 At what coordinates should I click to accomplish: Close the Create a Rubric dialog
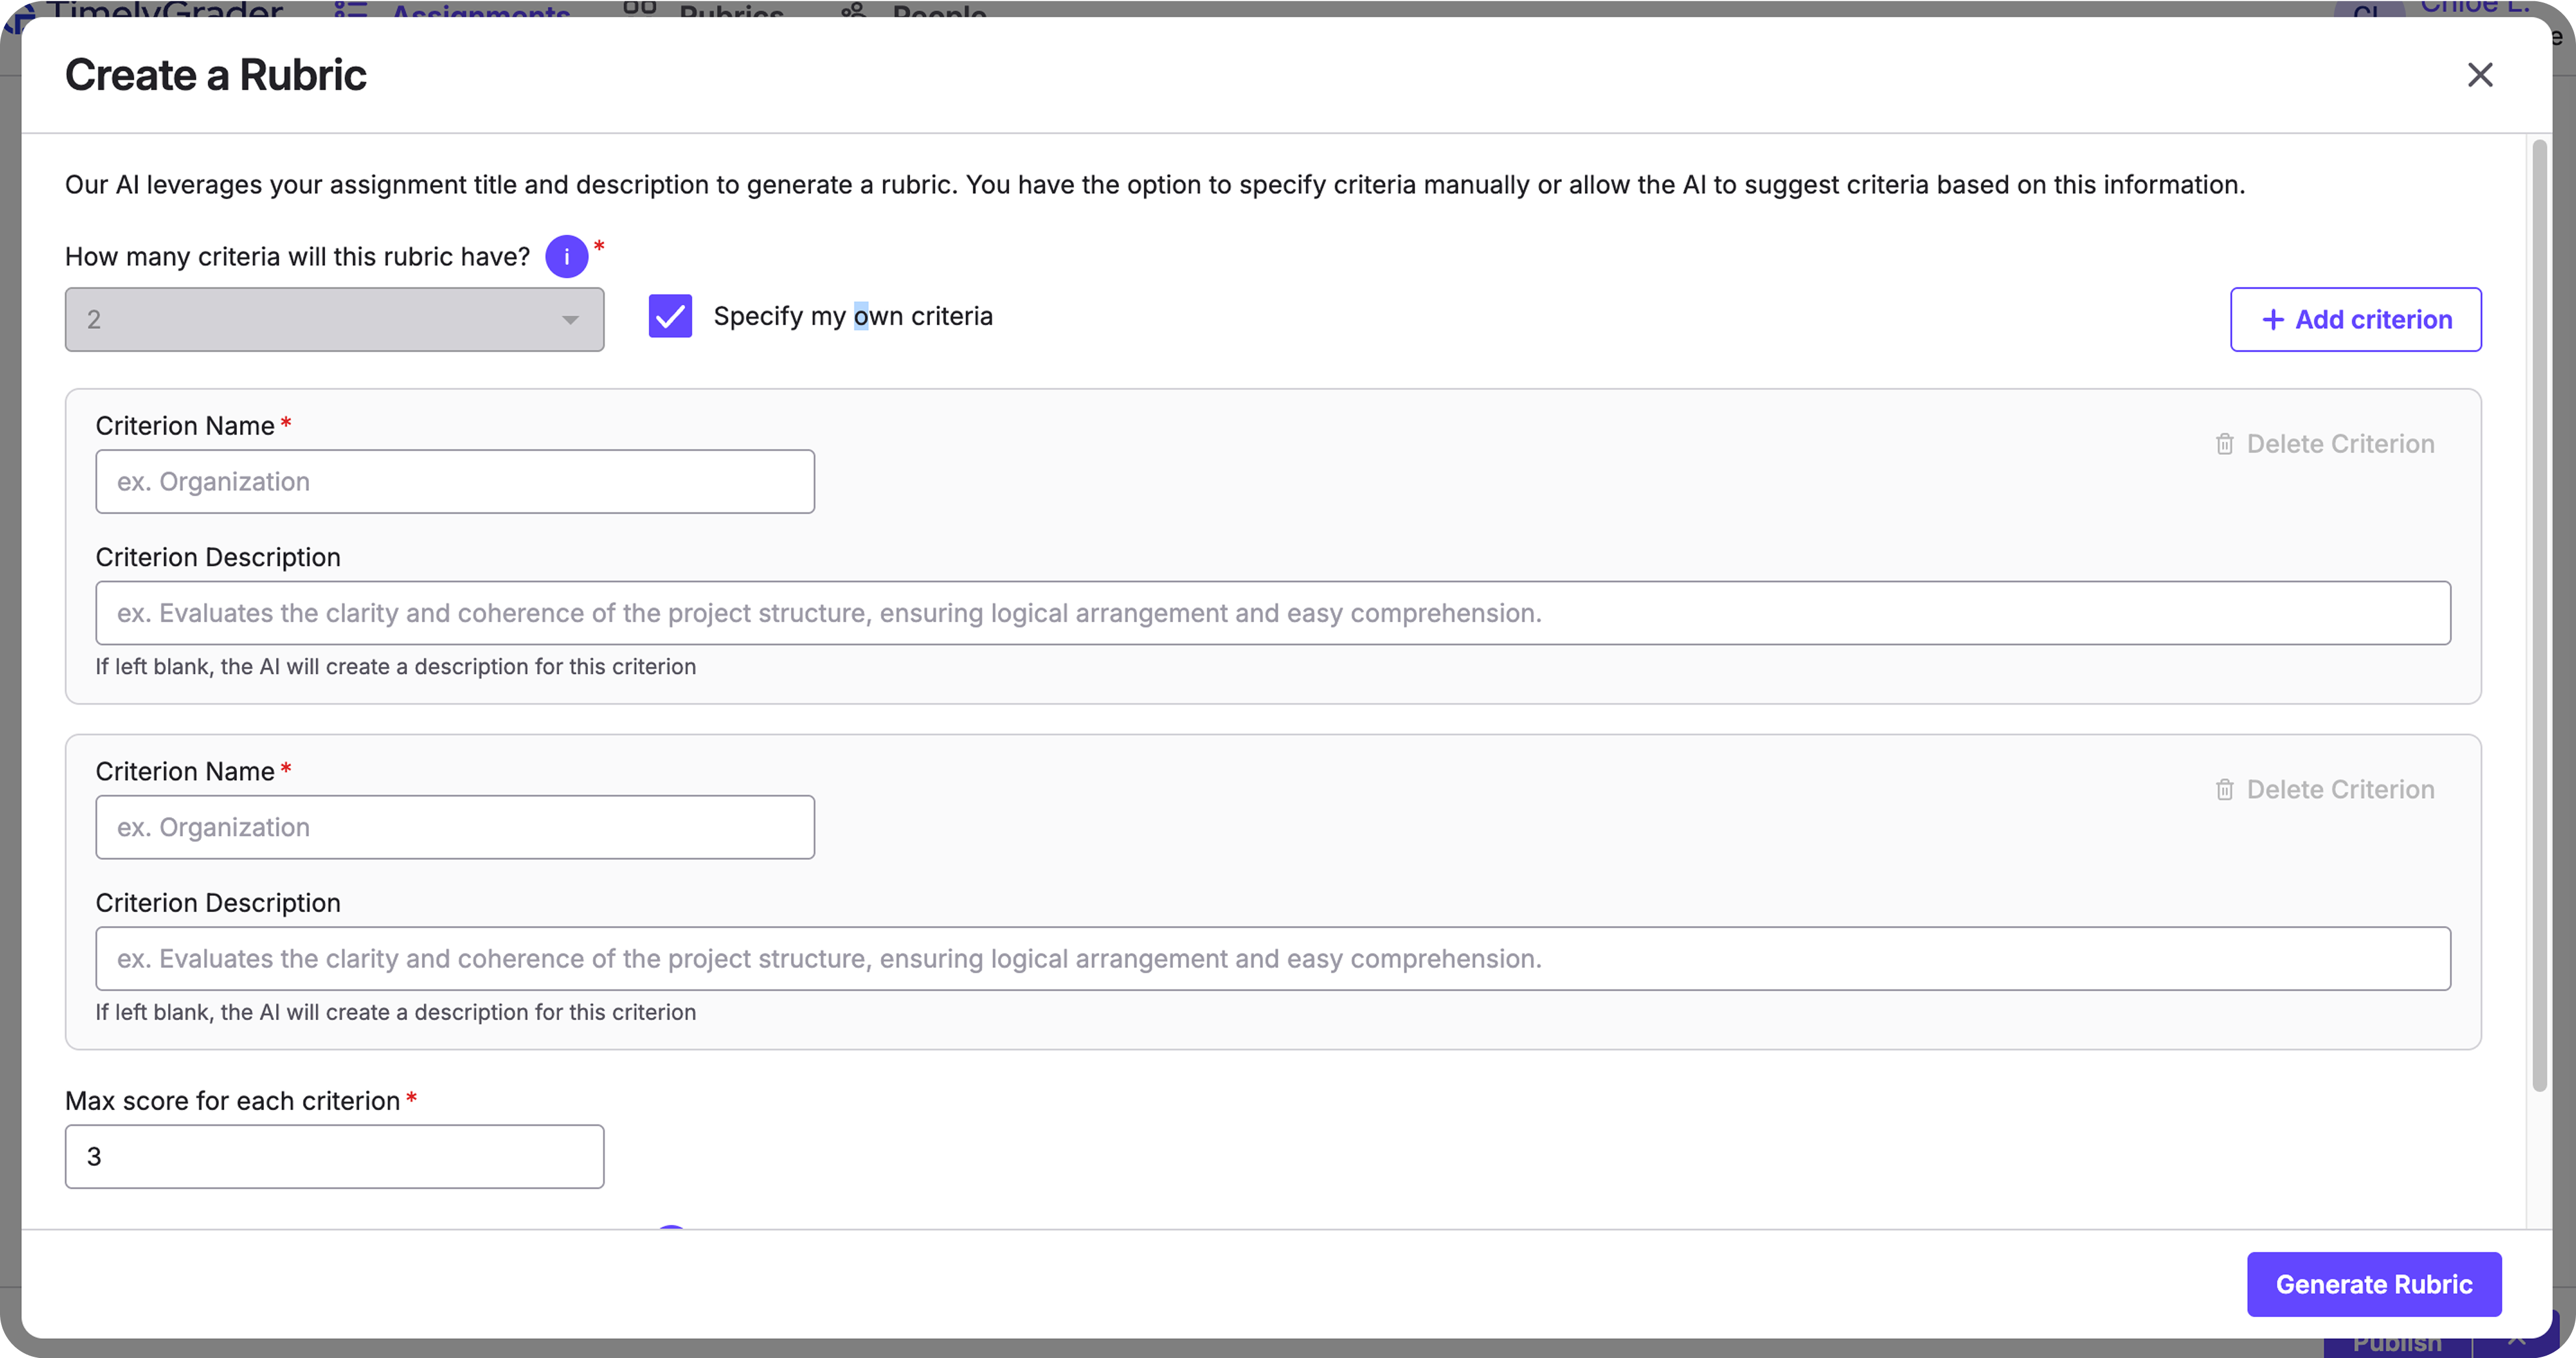point(2479,75)
